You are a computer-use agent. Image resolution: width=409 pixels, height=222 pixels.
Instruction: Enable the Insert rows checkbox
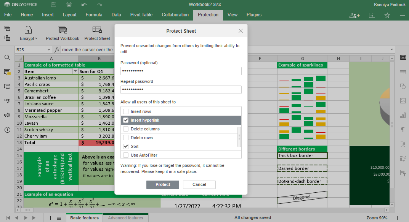coord(126,111)
